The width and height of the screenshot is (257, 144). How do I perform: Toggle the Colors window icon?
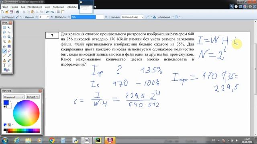pyautogui.click(x=245, y=6)
